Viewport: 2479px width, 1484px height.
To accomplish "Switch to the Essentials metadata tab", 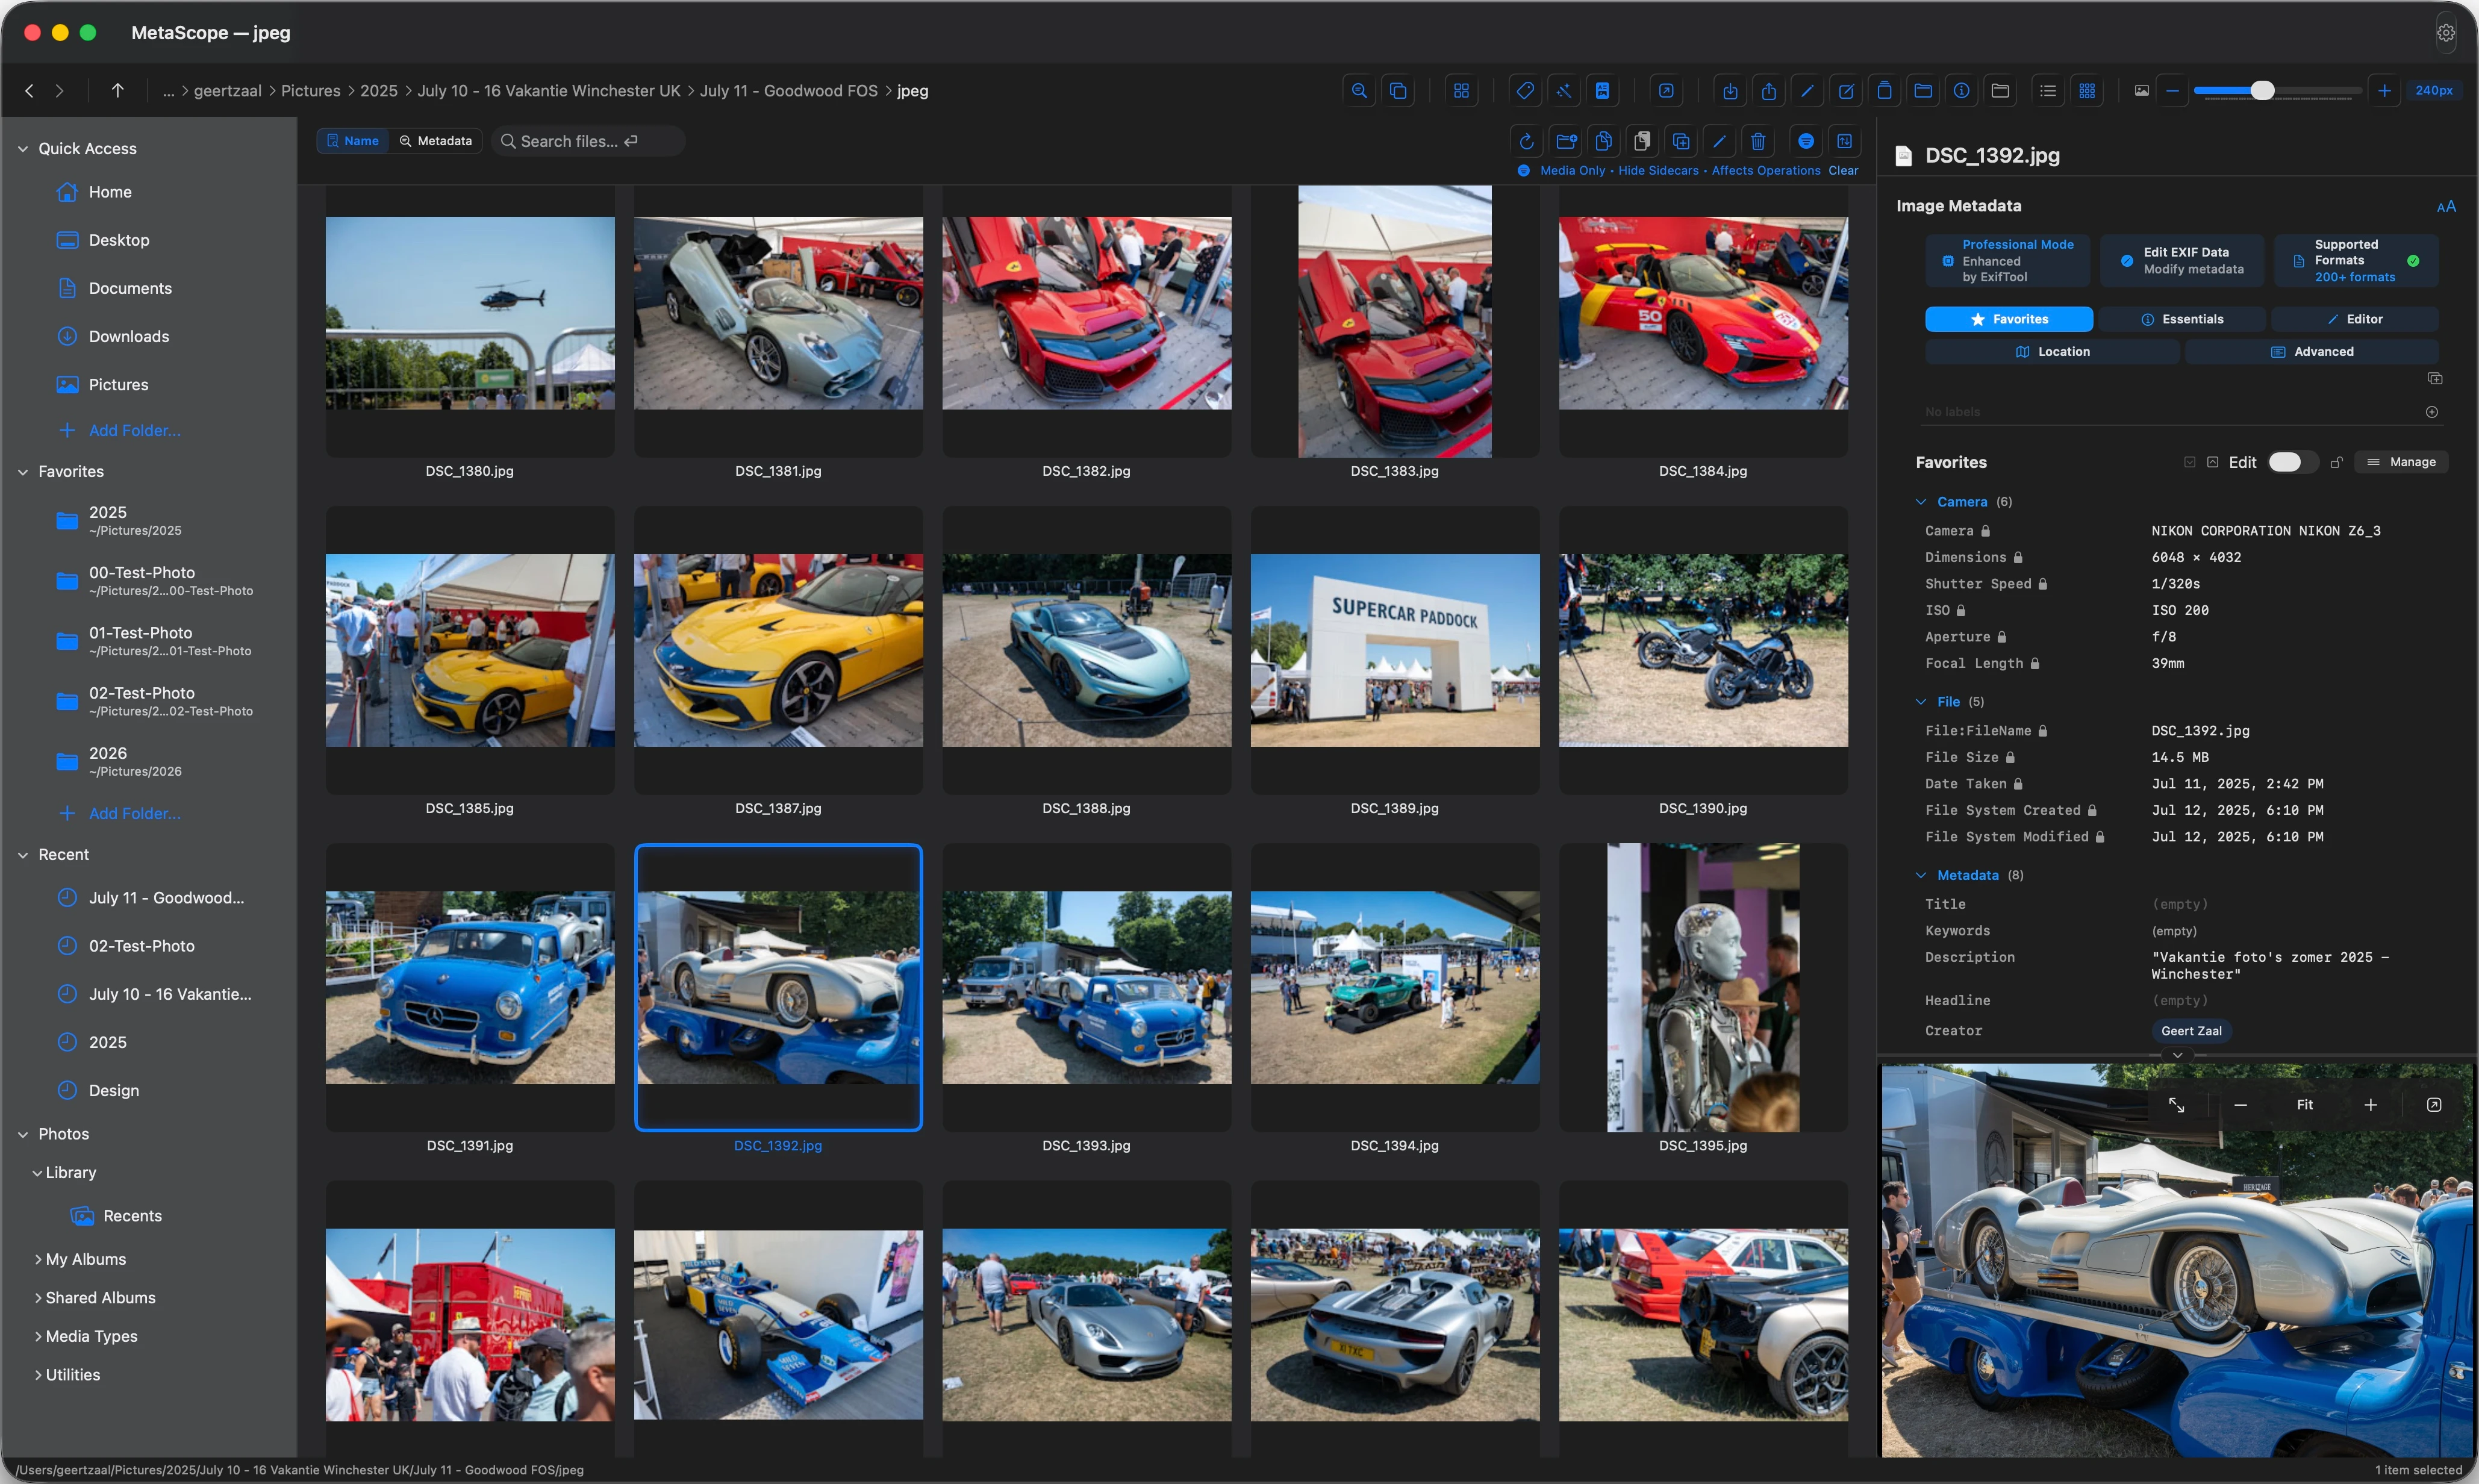I will point(2182,319).
